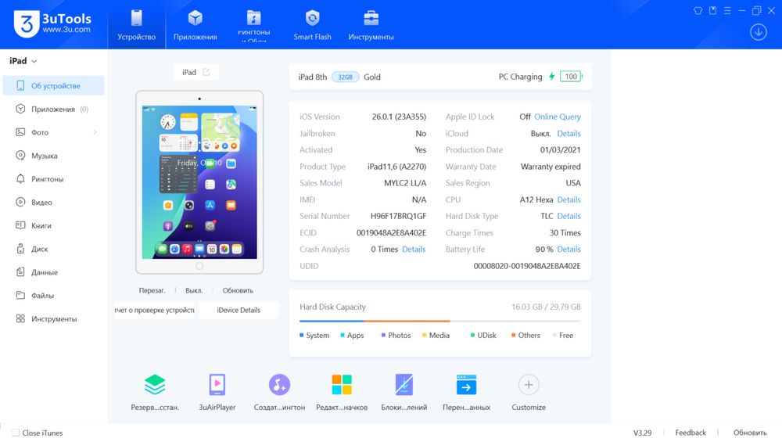782x442 pixels.
Task: Click the bookmark icon in title bar
Action: (712, 10)
